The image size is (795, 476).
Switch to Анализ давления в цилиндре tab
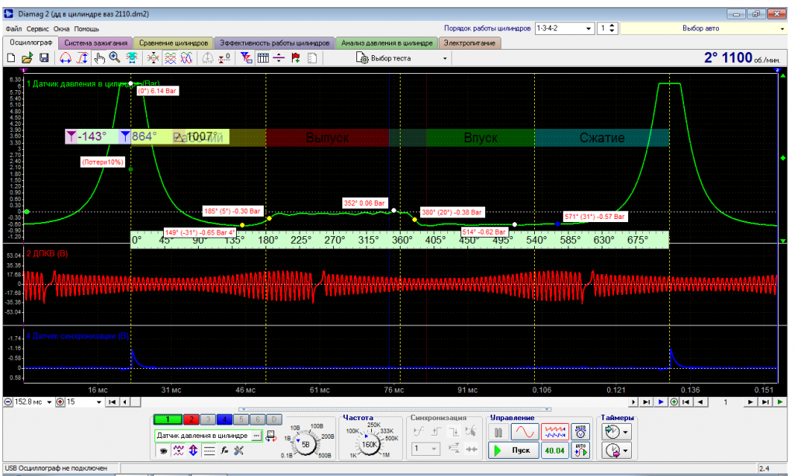click(x=387, y=43)
